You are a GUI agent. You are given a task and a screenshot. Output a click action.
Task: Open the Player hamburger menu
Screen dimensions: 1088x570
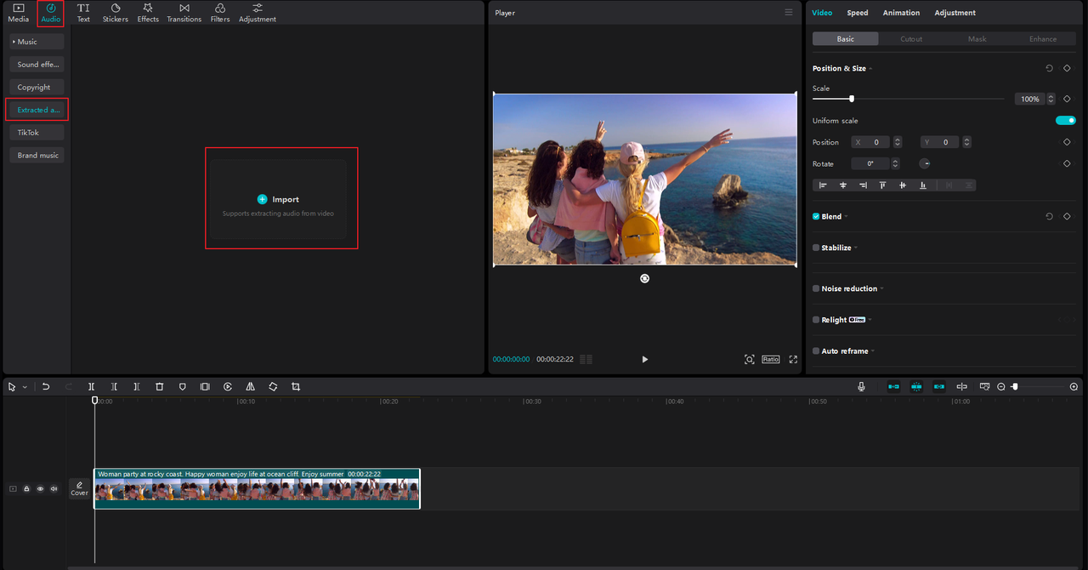click(789, 12)
